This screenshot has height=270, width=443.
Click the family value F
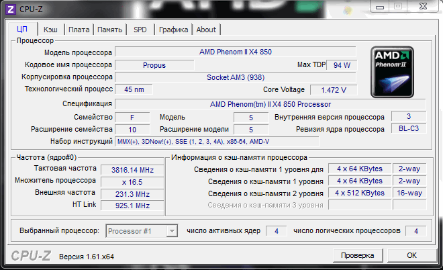point(132,118)
